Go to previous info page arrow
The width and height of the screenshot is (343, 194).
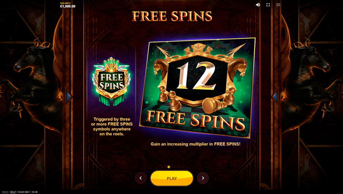click(x=141, y=178)
